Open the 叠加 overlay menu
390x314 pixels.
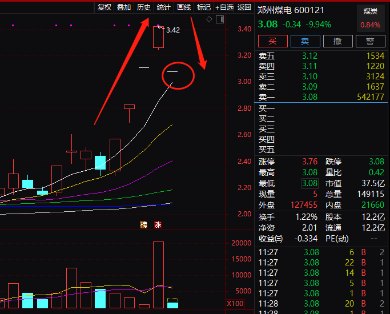click(124, 7)
